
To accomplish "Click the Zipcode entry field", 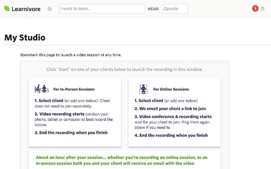I will click(x=175, y=8).
